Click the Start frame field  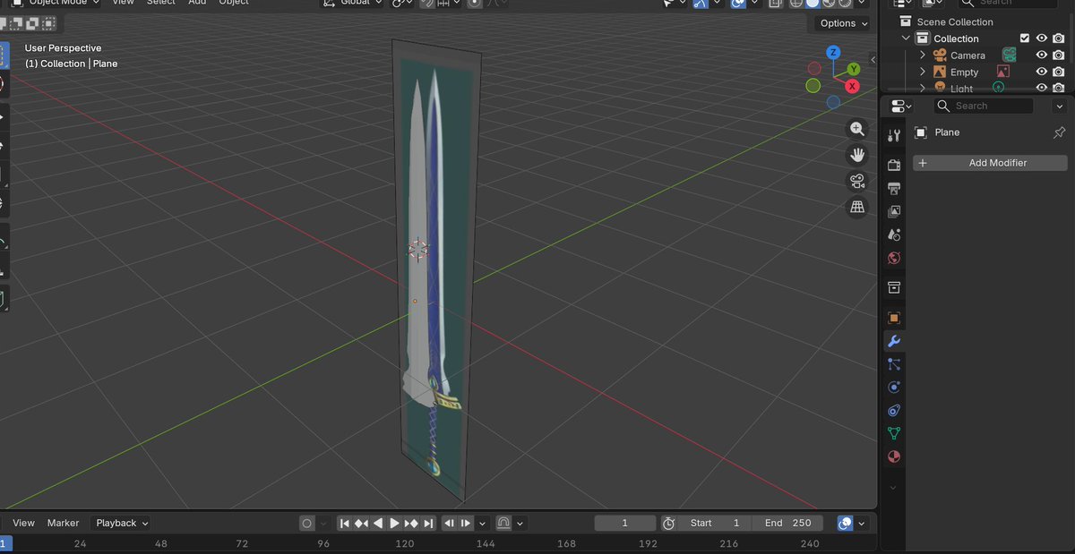(716, 524)
